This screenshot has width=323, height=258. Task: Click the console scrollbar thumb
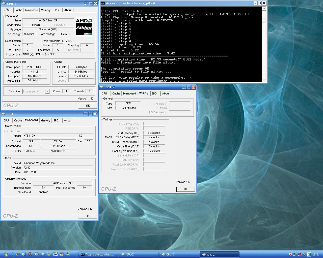[264, 19]
